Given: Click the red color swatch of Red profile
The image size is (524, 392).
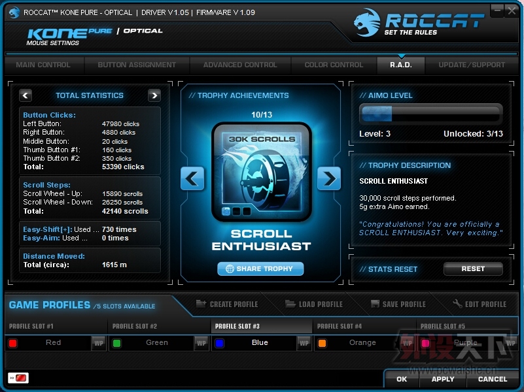Looking at the screenshot, I should (x=13, y=343).
